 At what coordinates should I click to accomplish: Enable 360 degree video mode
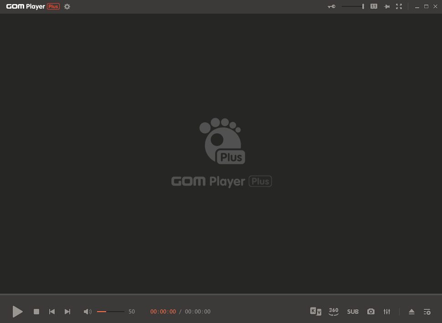pos(334,312)
